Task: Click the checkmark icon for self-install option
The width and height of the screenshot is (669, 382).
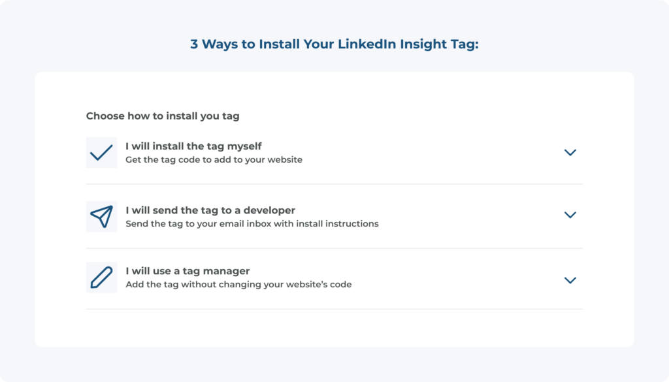Action: coord(101,153)
